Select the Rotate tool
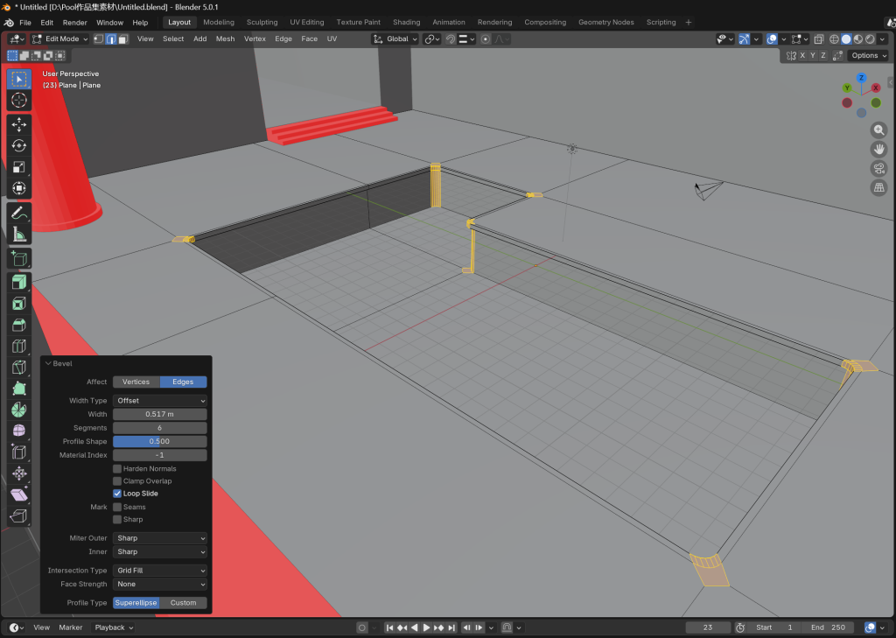The image size is (896, 638). 19,146
